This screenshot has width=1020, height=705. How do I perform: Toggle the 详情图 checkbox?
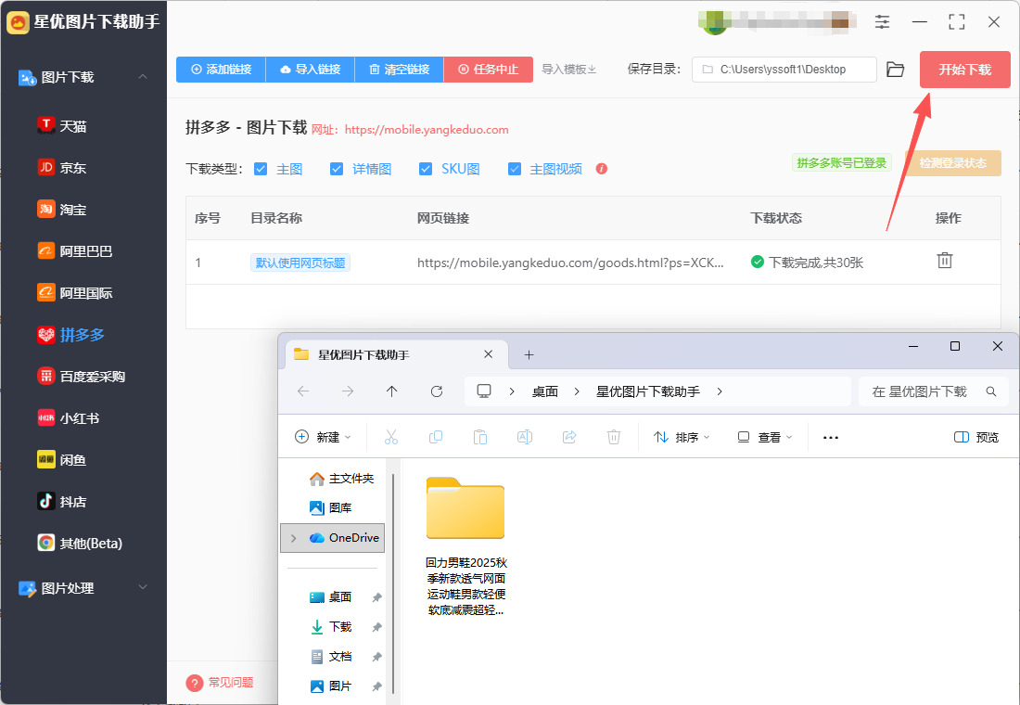coord(336,169)
